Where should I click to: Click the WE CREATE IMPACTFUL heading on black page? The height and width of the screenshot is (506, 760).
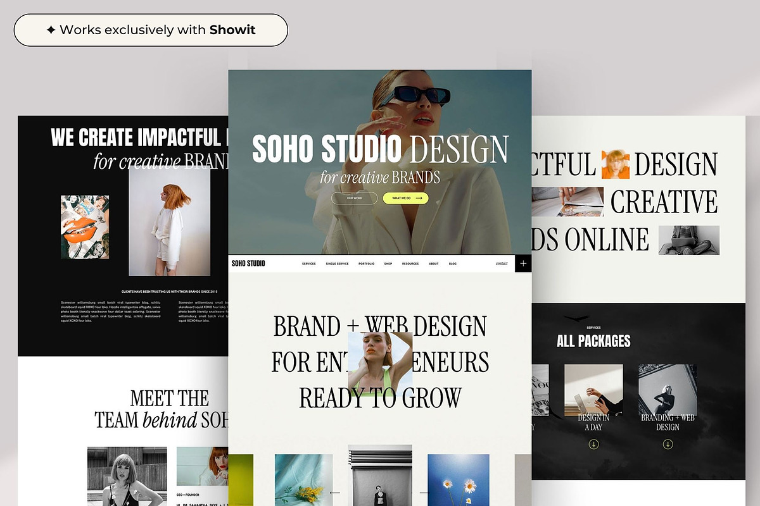pos(139,137)
